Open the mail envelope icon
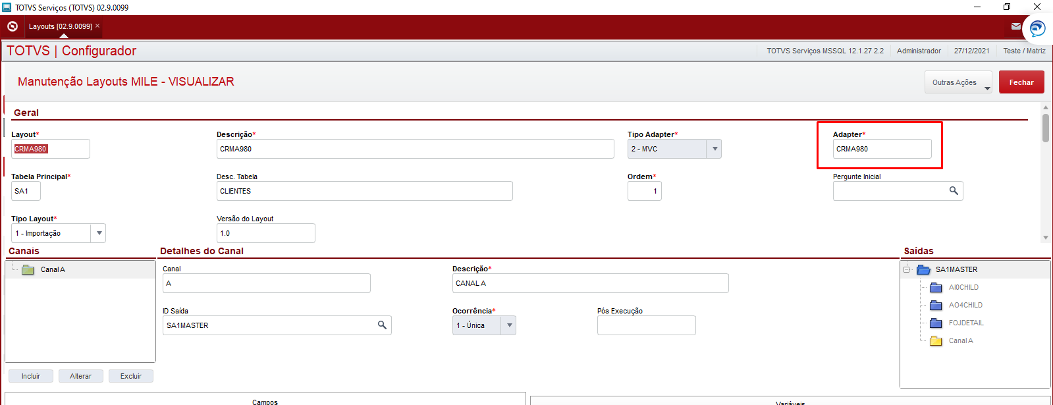 click(x=1016, y=26)
